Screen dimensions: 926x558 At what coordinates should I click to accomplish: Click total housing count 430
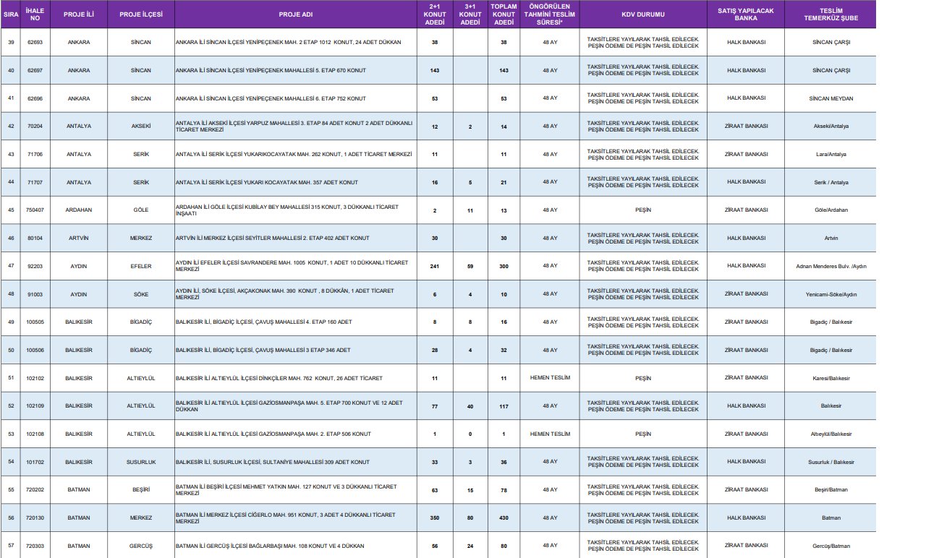[x=504, y=518]
